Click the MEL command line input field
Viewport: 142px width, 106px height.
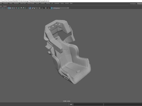point(88,104)
